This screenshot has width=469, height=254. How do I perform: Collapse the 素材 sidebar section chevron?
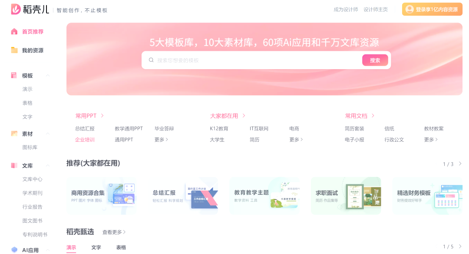(x=48, y=134)
